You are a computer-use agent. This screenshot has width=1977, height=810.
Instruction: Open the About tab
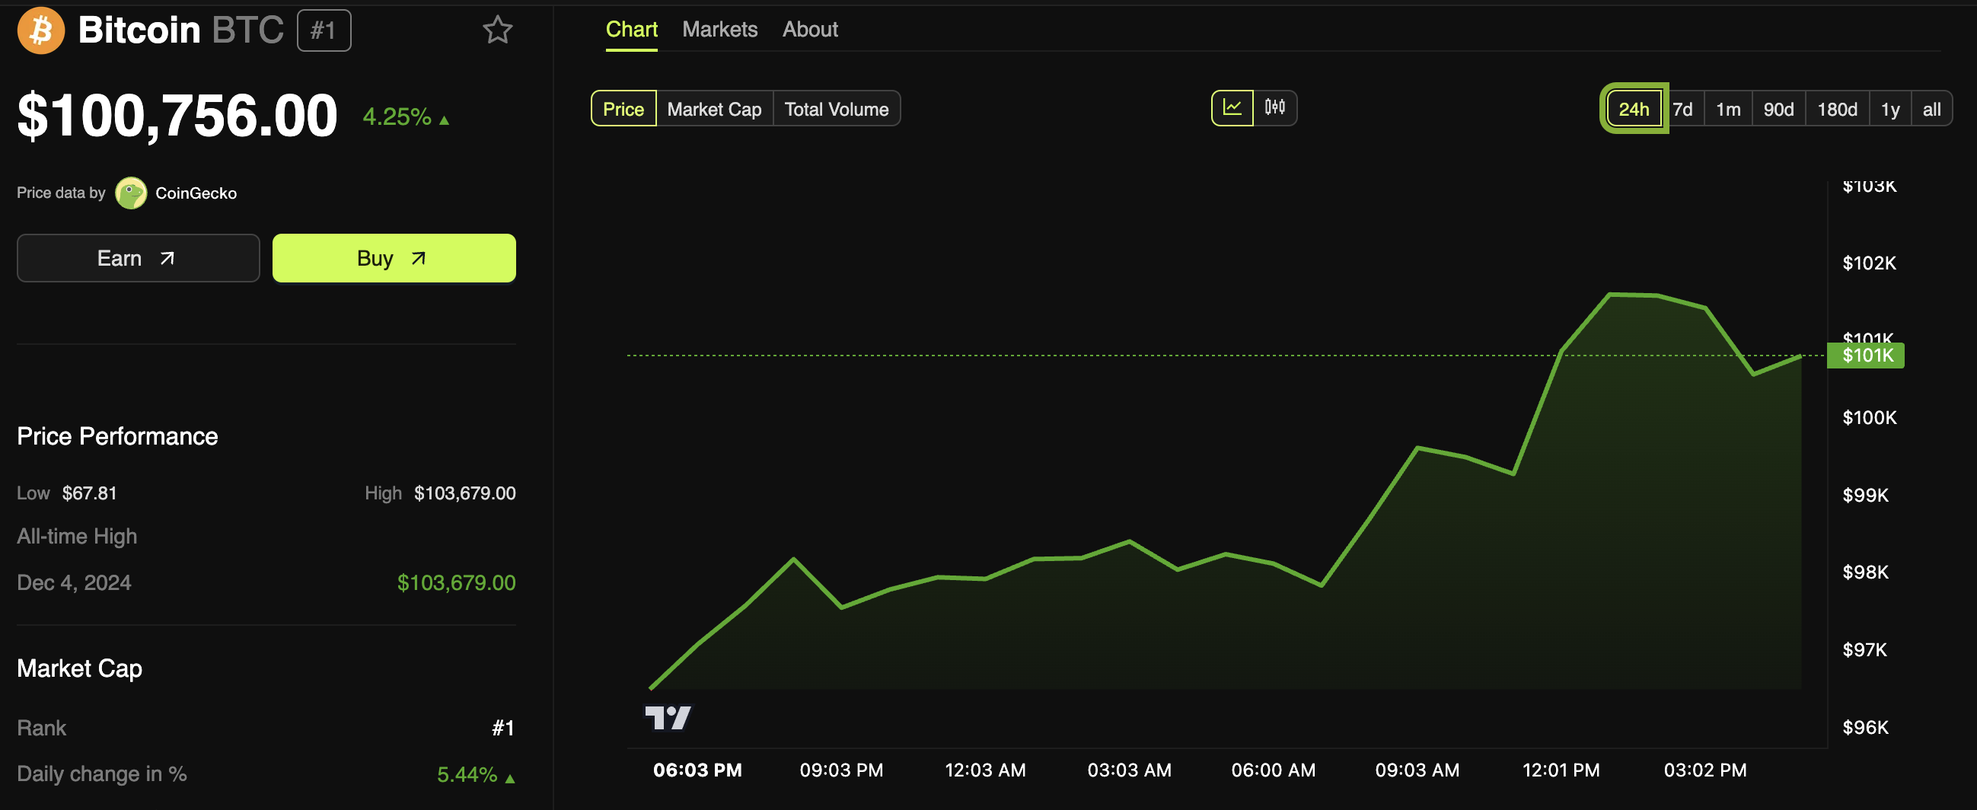810,29
